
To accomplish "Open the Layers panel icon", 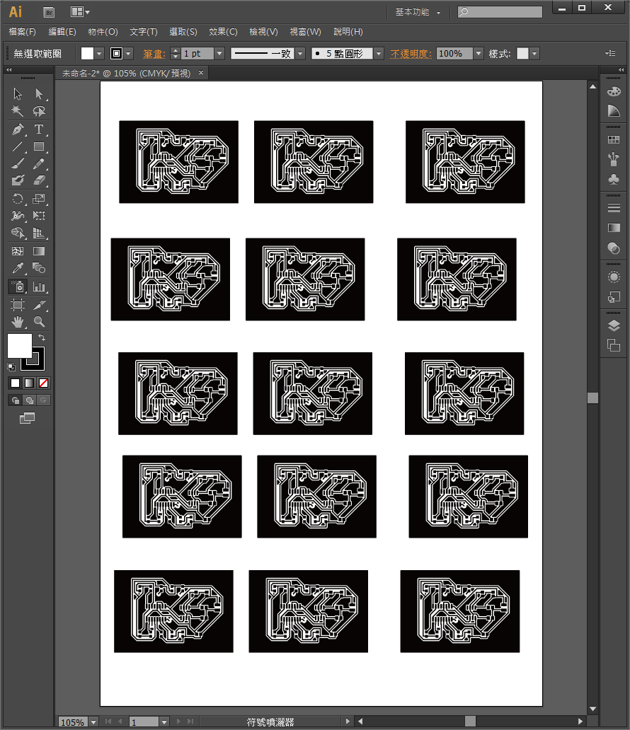I will click(614, 325).
